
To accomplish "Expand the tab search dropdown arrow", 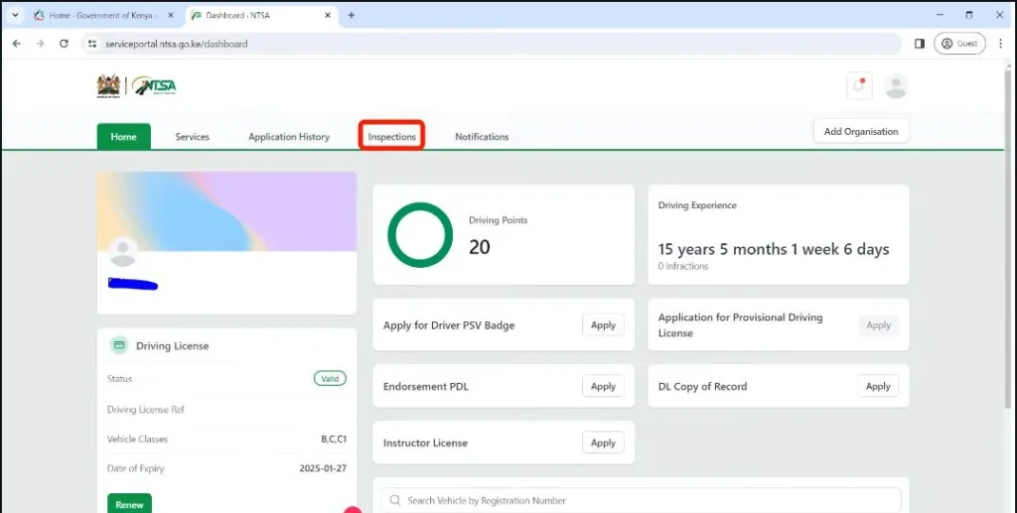I will [x=15, y=15].
